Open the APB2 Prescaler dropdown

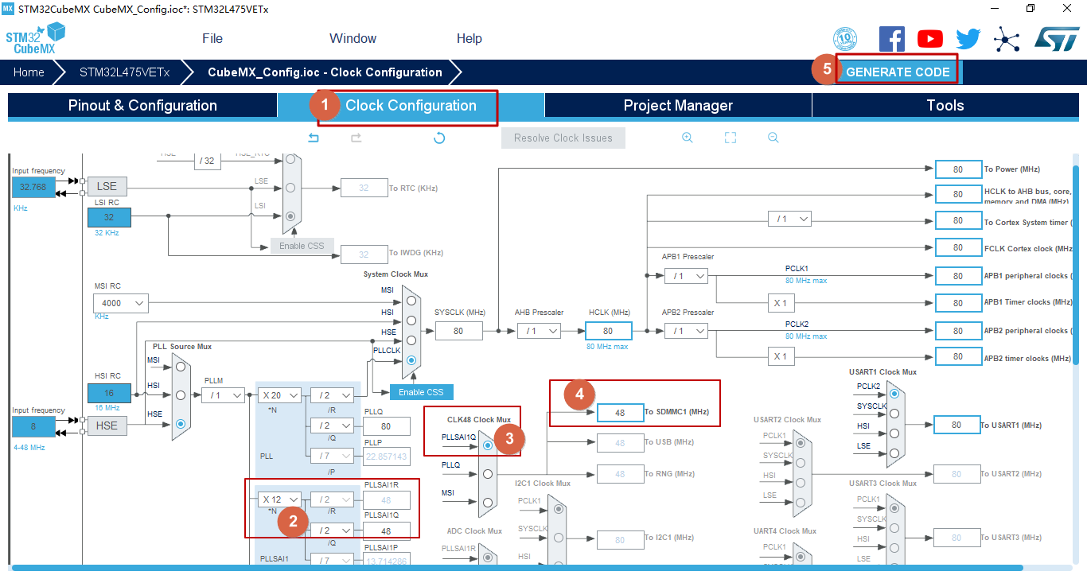coord(687,331)
